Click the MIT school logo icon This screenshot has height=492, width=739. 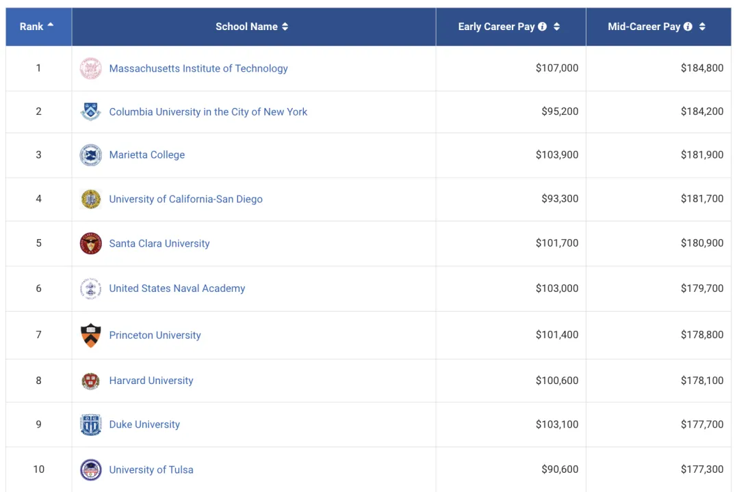(x=90, y=68)
